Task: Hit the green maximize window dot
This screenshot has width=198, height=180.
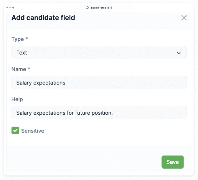Action: point(13,7)
